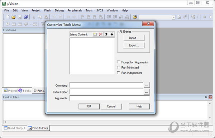The height and width of the screenshot is (138, 215).
Task: Move menu entry down with arrow icon
Action: (x=112, y=34)
